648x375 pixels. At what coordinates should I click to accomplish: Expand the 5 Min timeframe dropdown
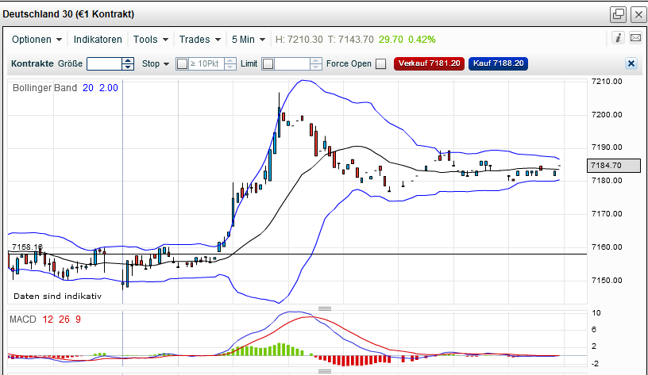point(249,40)
